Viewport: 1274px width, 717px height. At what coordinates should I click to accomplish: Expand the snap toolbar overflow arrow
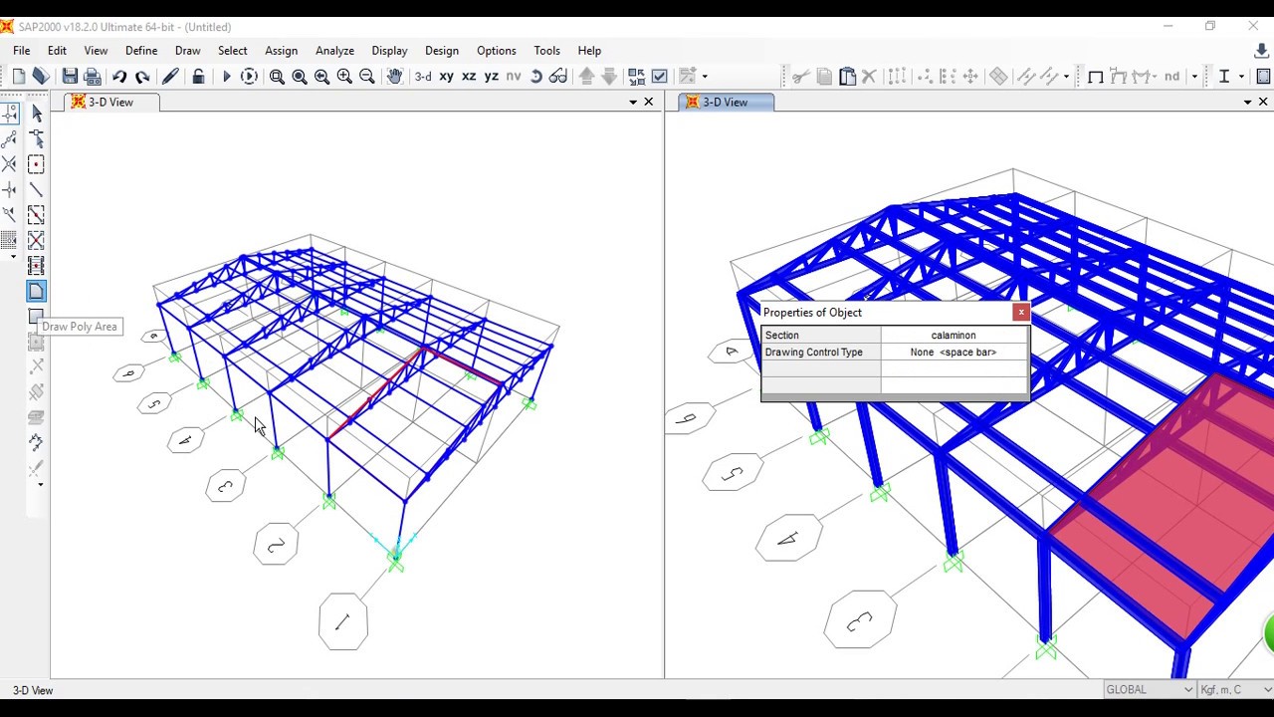tap(13, 257)
